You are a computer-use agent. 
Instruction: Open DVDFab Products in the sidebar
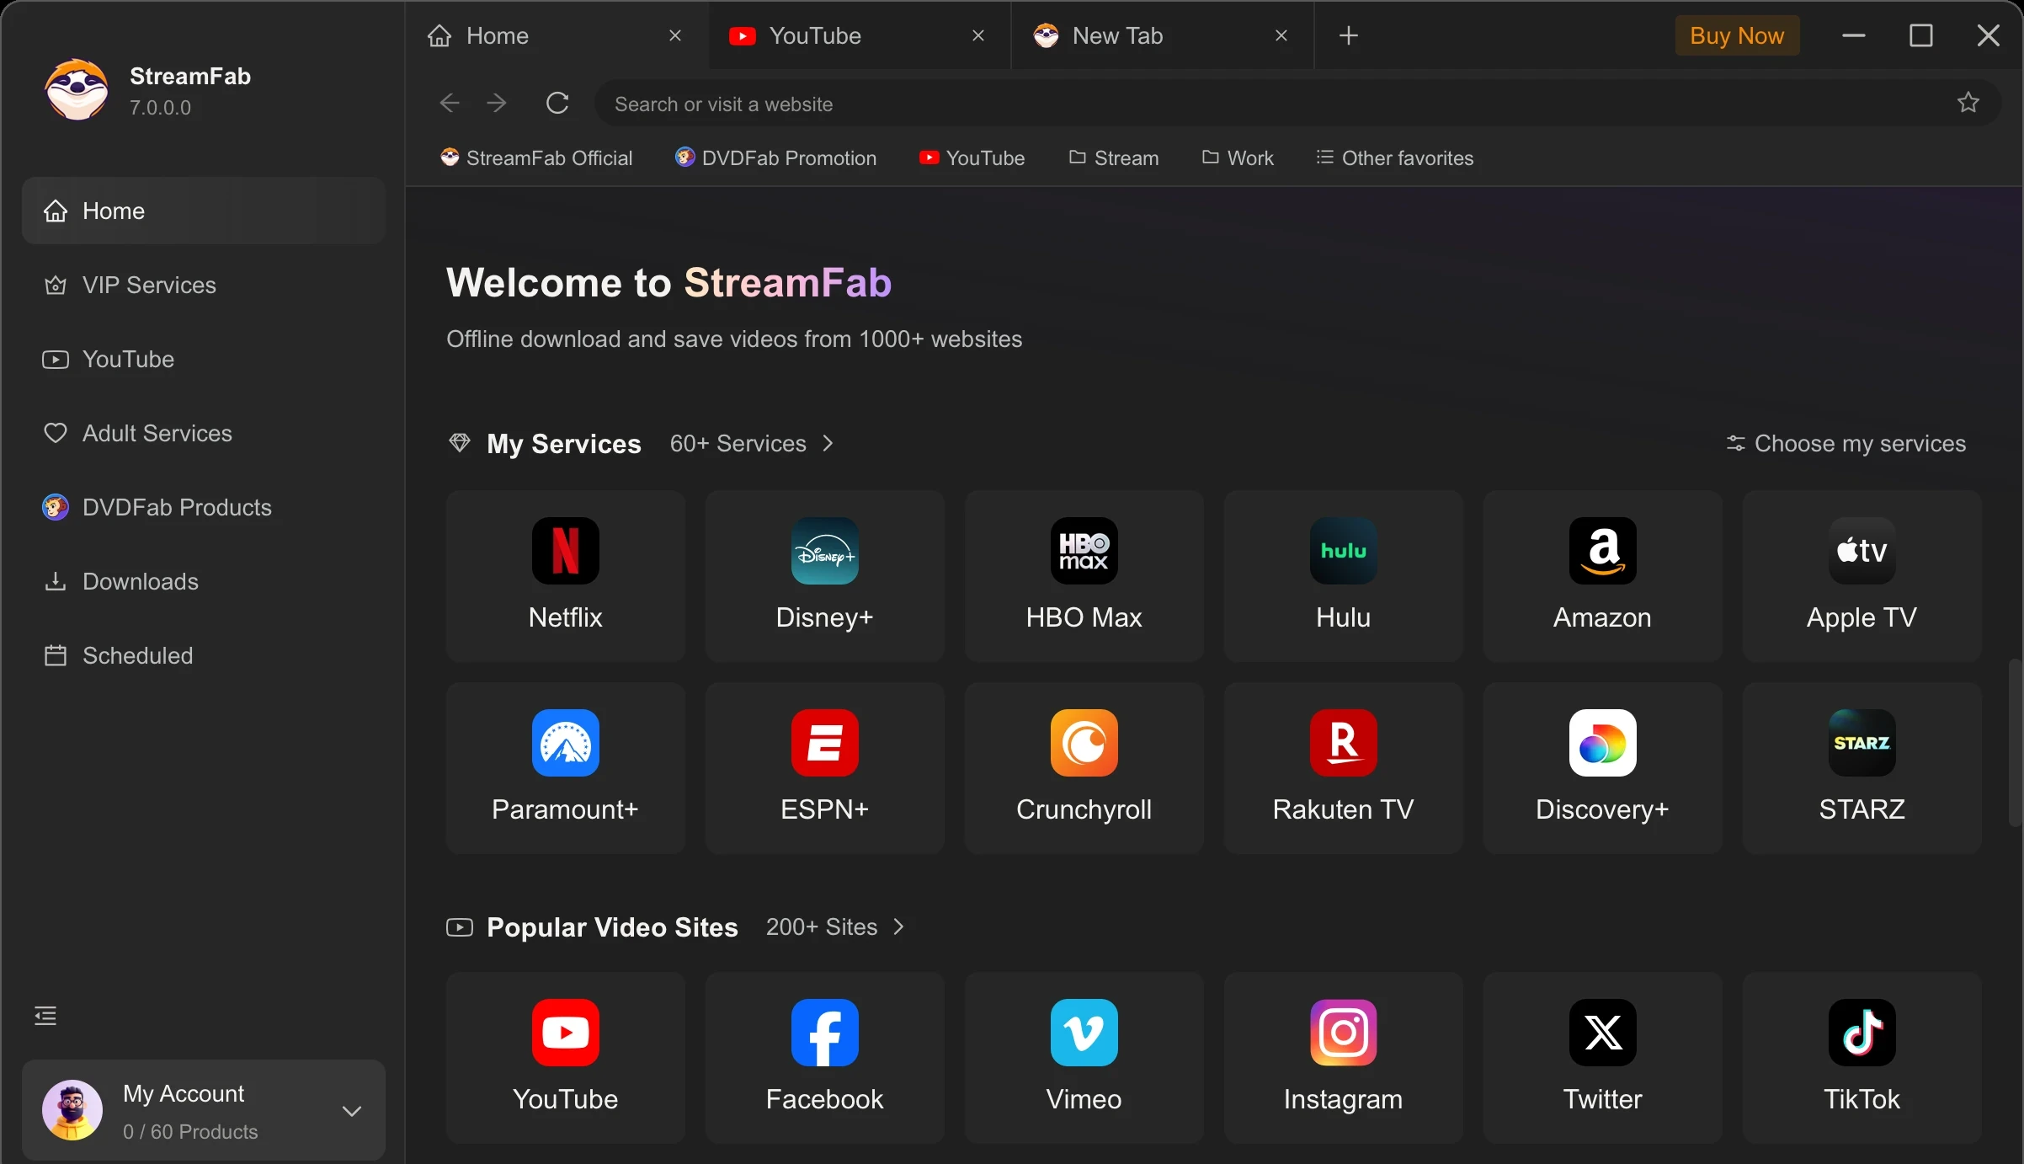(x=204, y=507)
